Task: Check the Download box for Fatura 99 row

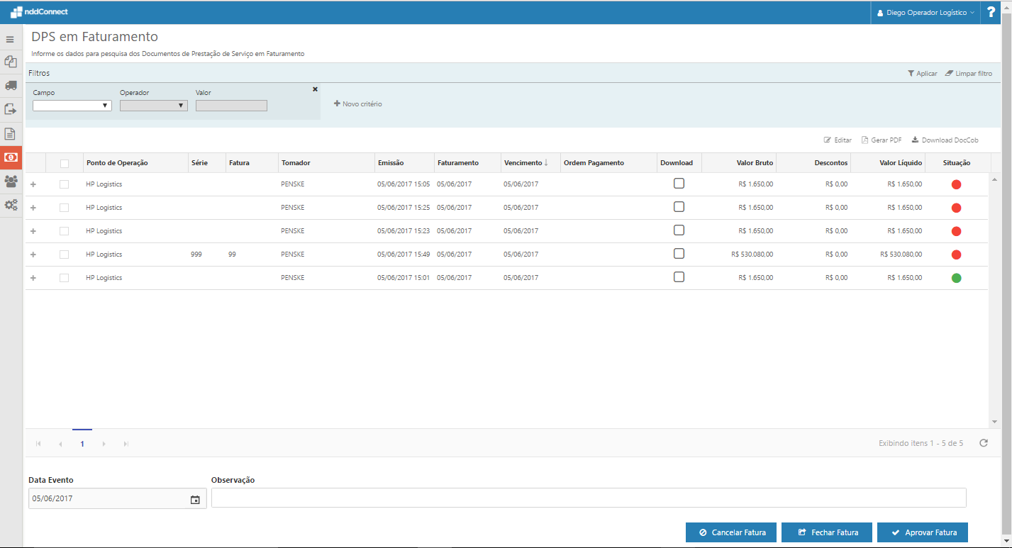Action: (679, 254)
